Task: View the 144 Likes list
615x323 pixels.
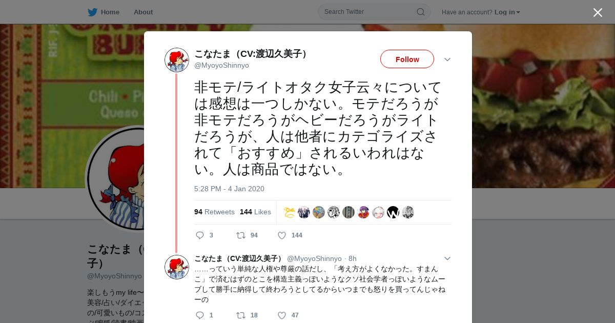Action: coord(255,212)
